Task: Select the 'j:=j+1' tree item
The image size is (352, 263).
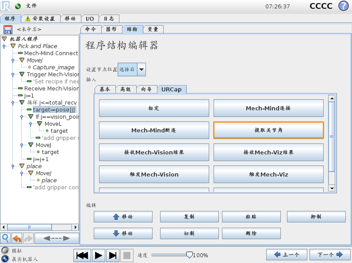Action: pos(40,159)
